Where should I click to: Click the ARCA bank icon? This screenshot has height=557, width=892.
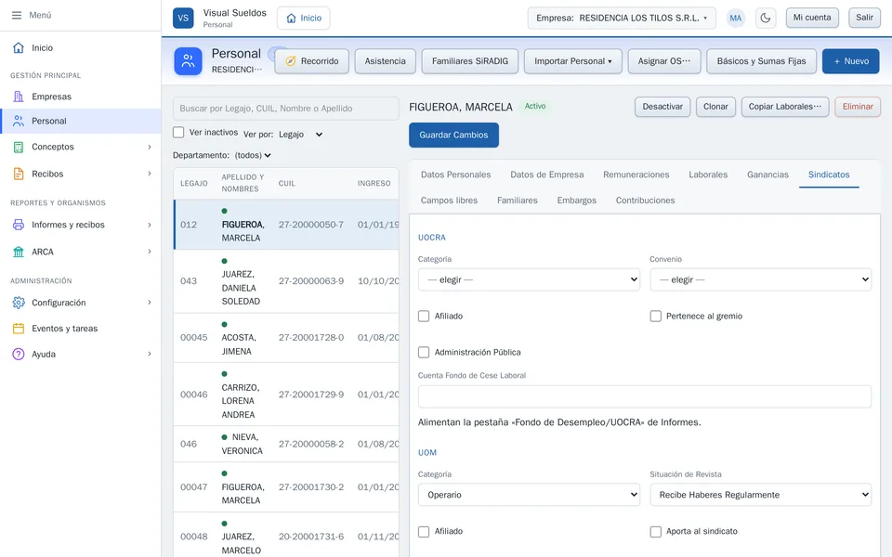point(19,252)
